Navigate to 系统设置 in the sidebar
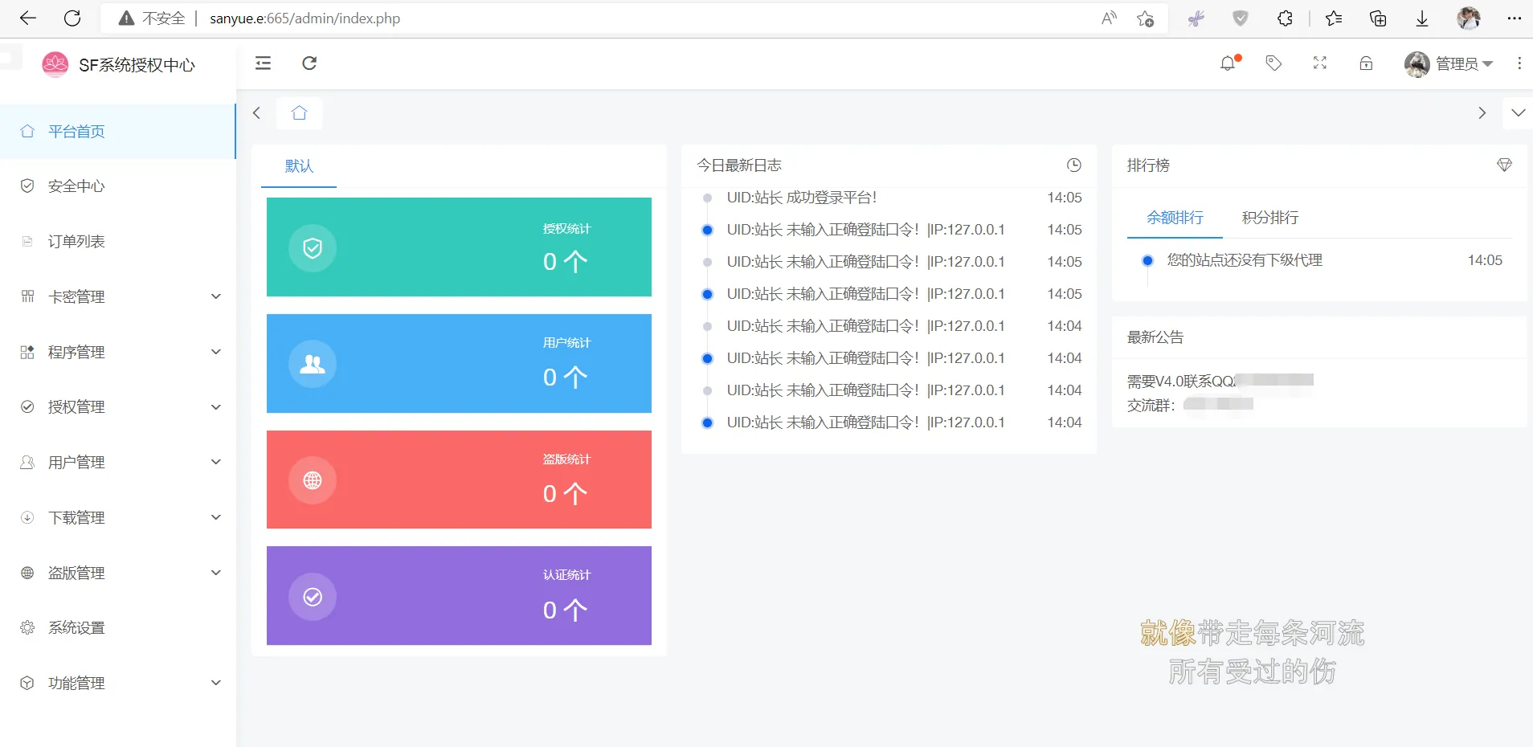 tap(76, 627)
